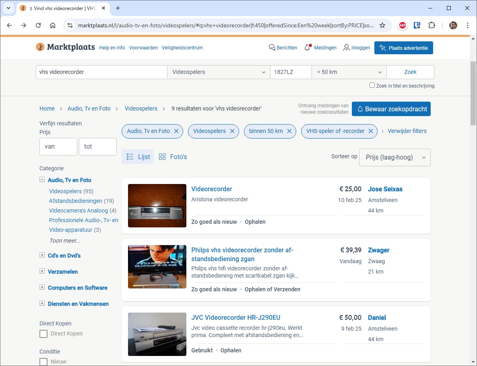Click the Marktplaats logo

pyautogui.click(x=65, y=47)
